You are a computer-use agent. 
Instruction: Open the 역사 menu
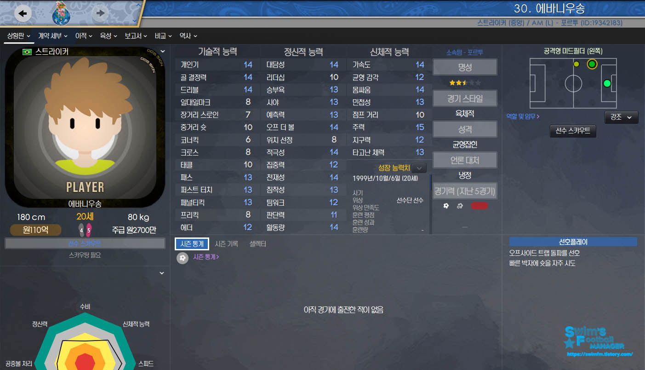(x=188, y=35)
